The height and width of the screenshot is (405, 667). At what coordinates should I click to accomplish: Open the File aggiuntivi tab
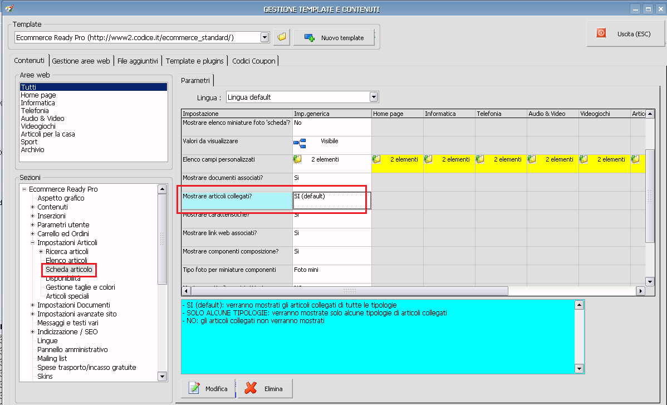[x=138, y=61]
